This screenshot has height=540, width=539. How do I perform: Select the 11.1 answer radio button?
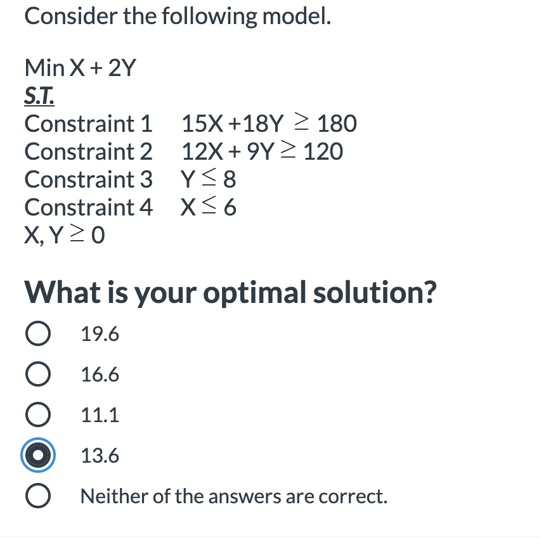click(38, 414)
